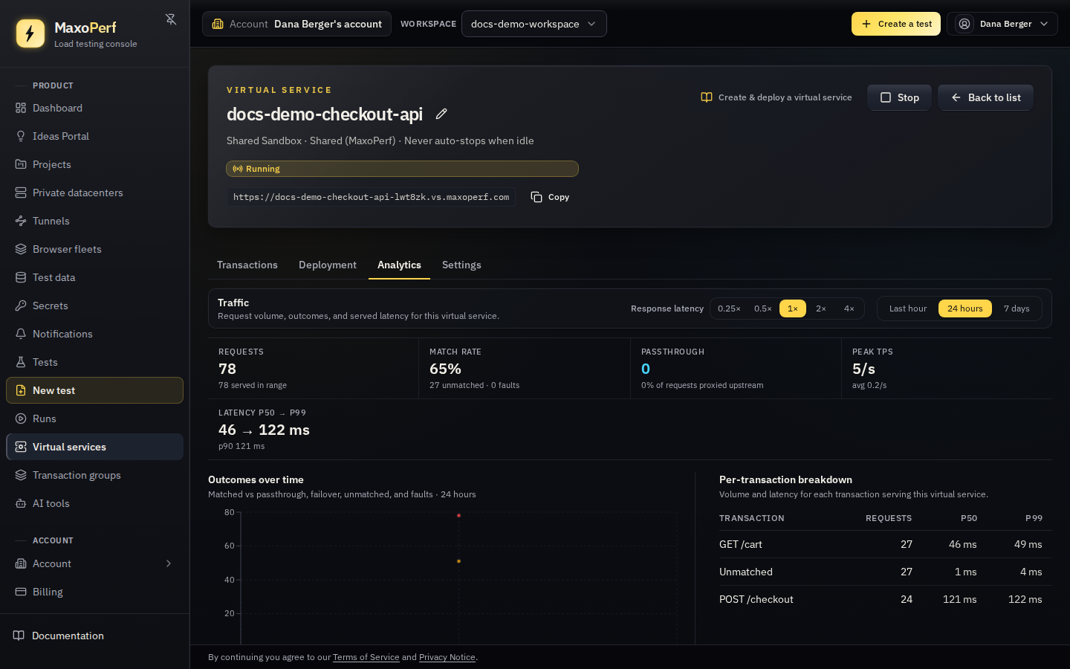Viewport: 1070px width, 669px height.
Task: Click the Private datacenters server icon
Action: (x=21, y=193)
